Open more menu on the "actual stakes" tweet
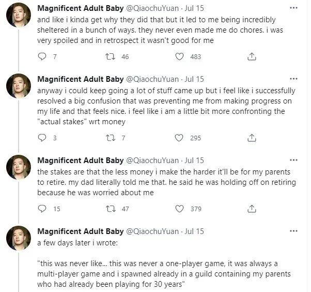311x292 pixels. [x=294, y=79]
